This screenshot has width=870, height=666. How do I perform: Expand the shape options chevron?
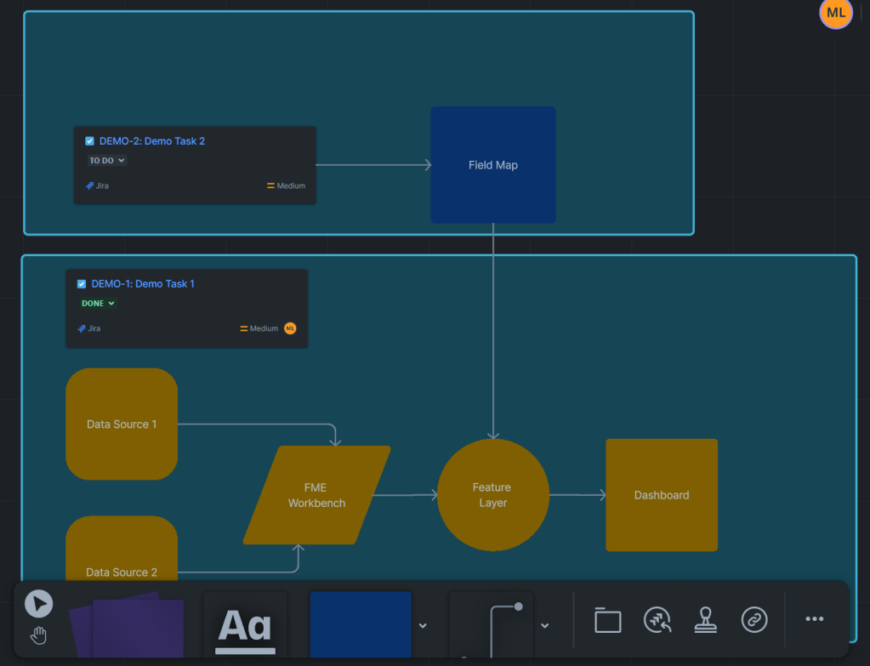(423, 626)
